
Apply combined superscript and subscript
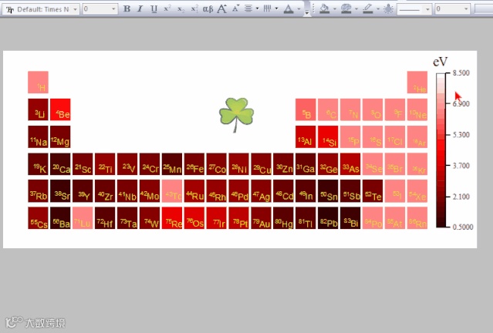(194, 8)
